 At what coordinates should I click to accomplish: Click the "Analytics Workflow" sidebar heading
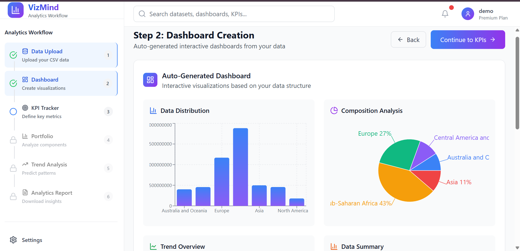click(29, 32)
